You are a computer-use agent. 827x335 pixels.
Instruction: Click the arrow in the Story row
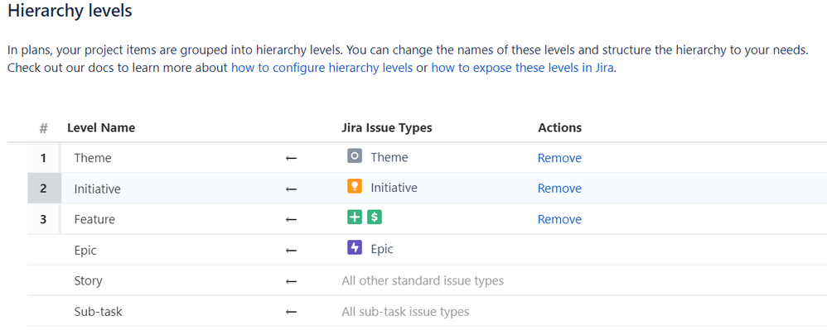[x=291, y=280]
